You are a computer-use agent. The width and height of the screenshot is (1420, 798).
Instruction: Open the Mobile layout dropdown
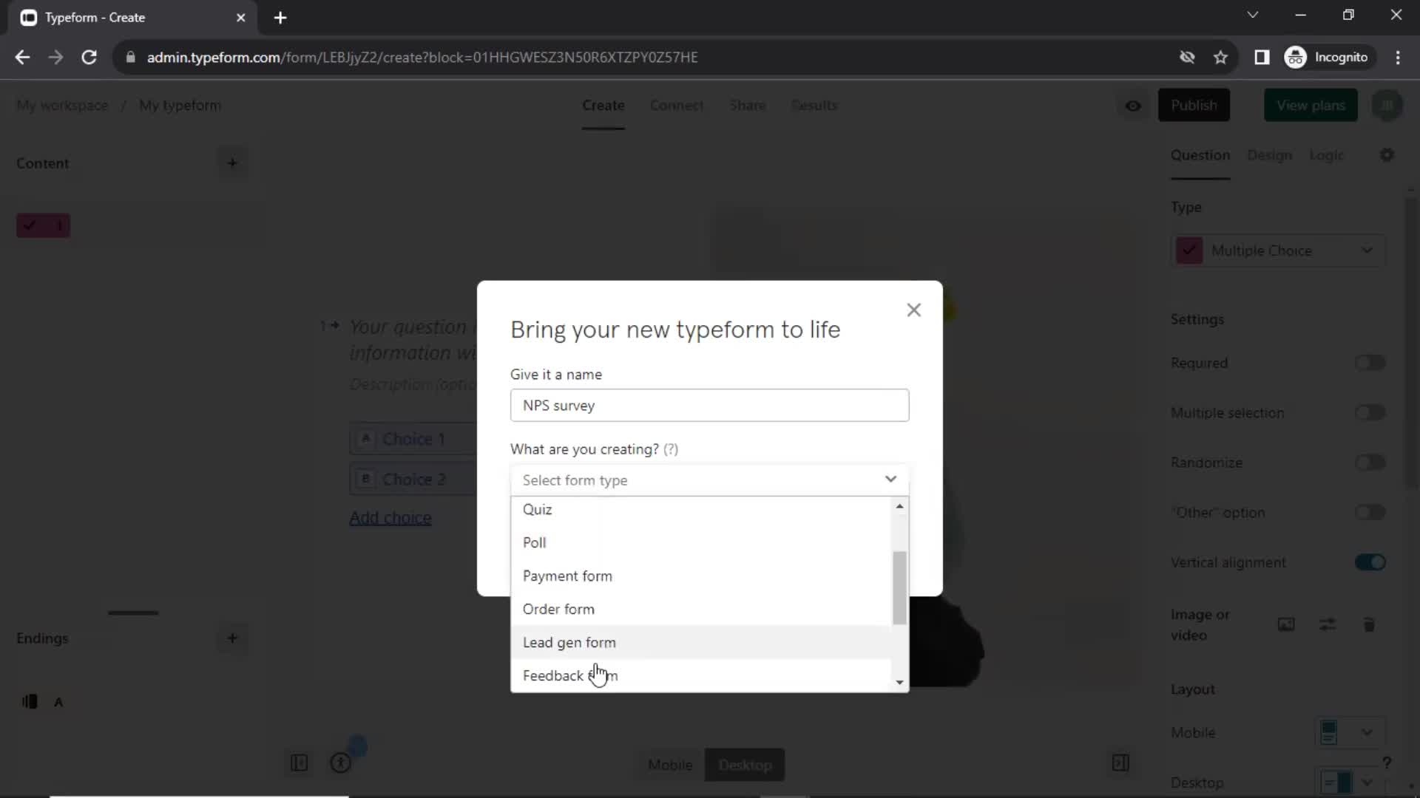pyautogui.click(x=1350, y=732)
